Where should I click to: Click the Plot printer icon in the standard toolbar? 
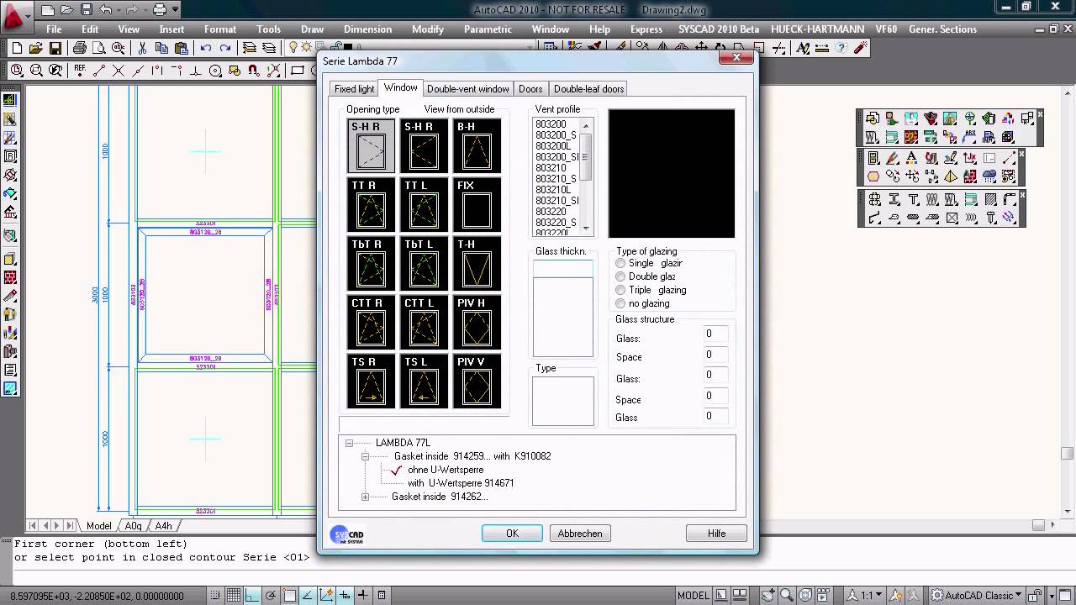pos(80,48)
